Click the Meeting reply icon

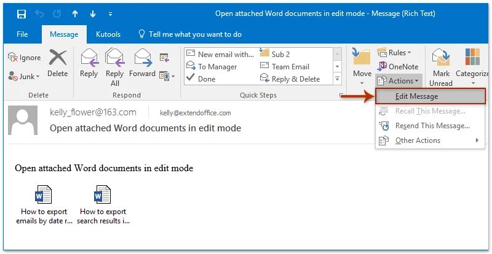pos(164,57)
